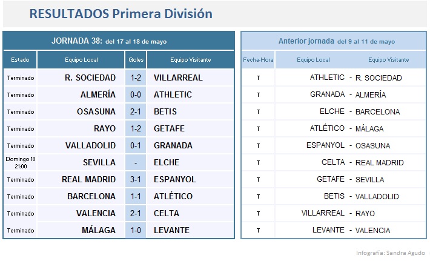Click the Estado column header
This screenshot has height=261, width=430.
(x=20, y=60)
